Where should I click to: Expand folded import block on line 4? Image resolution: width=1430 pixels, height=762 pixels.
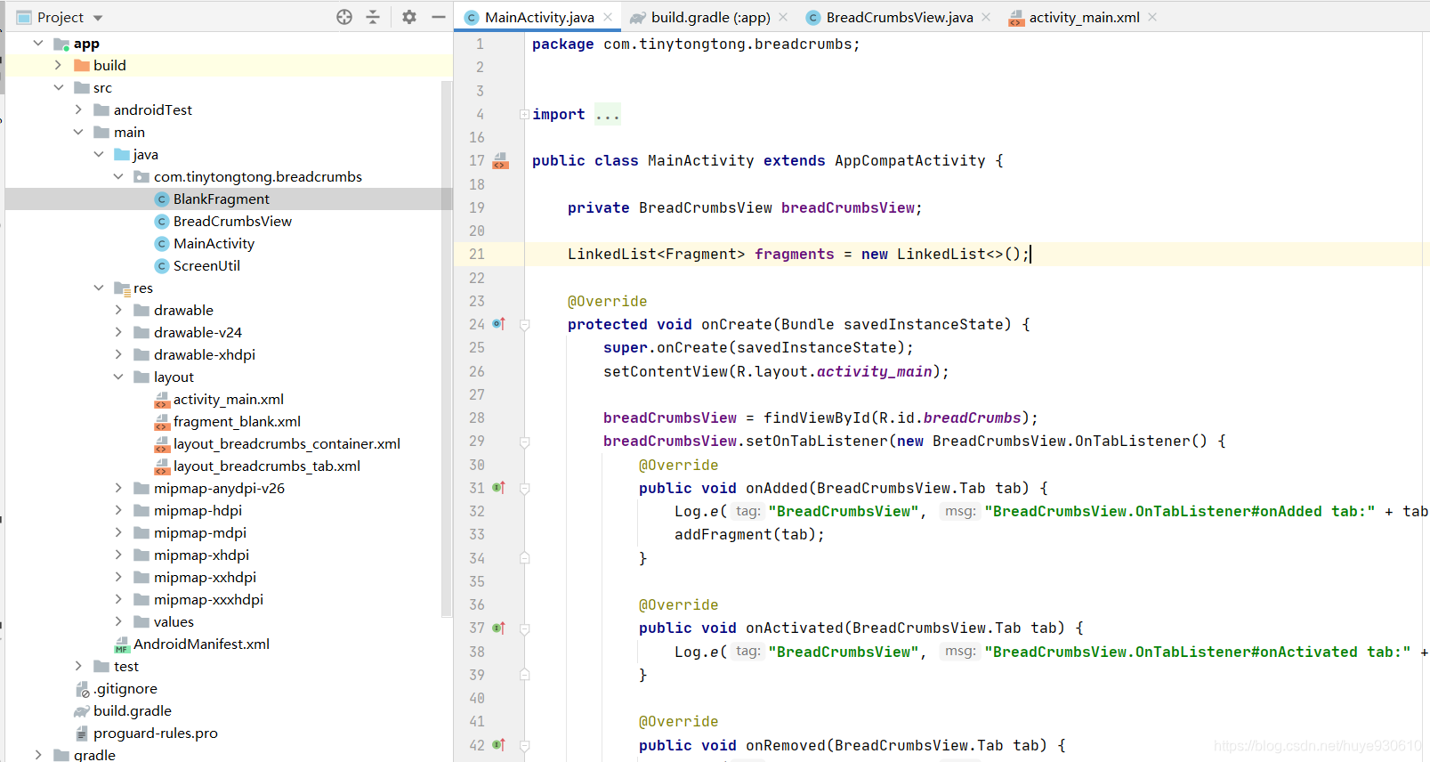tap(525, 114)
